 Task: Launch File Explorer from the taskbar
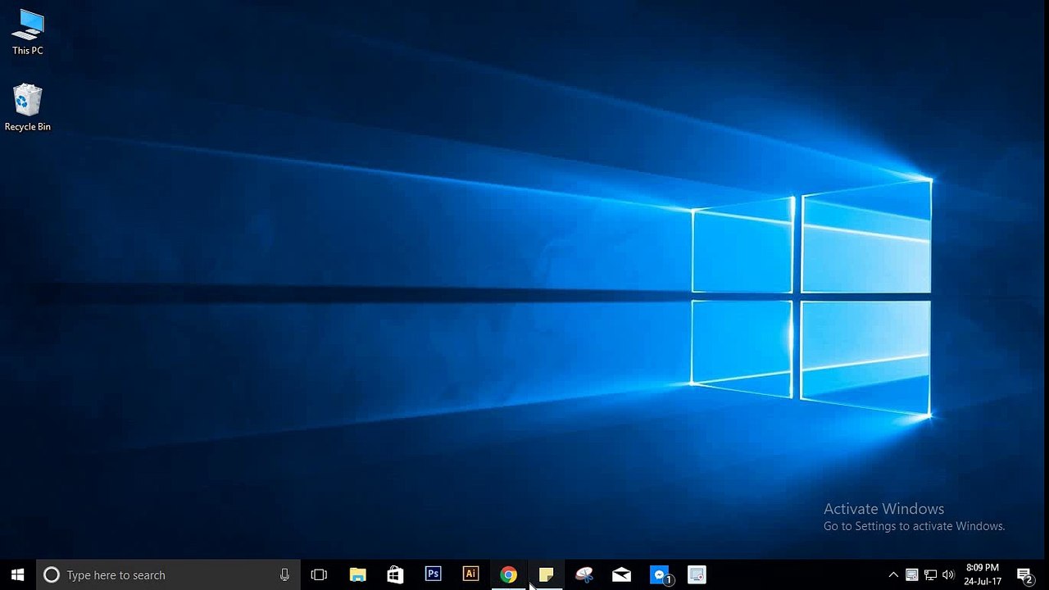click(x=357, y=575)
